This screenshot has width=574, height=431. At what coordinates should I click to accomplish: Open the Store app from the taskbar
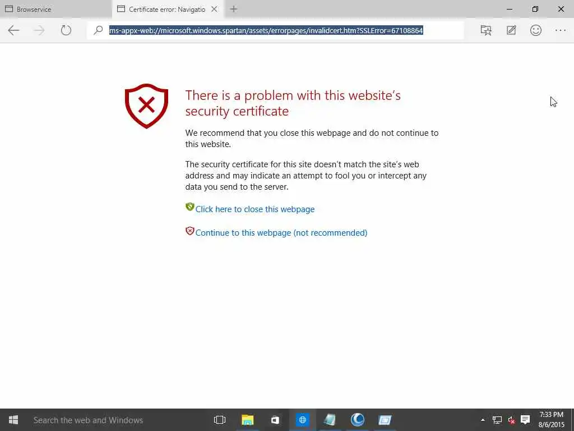pyautogui.click(x=275, y=420)
